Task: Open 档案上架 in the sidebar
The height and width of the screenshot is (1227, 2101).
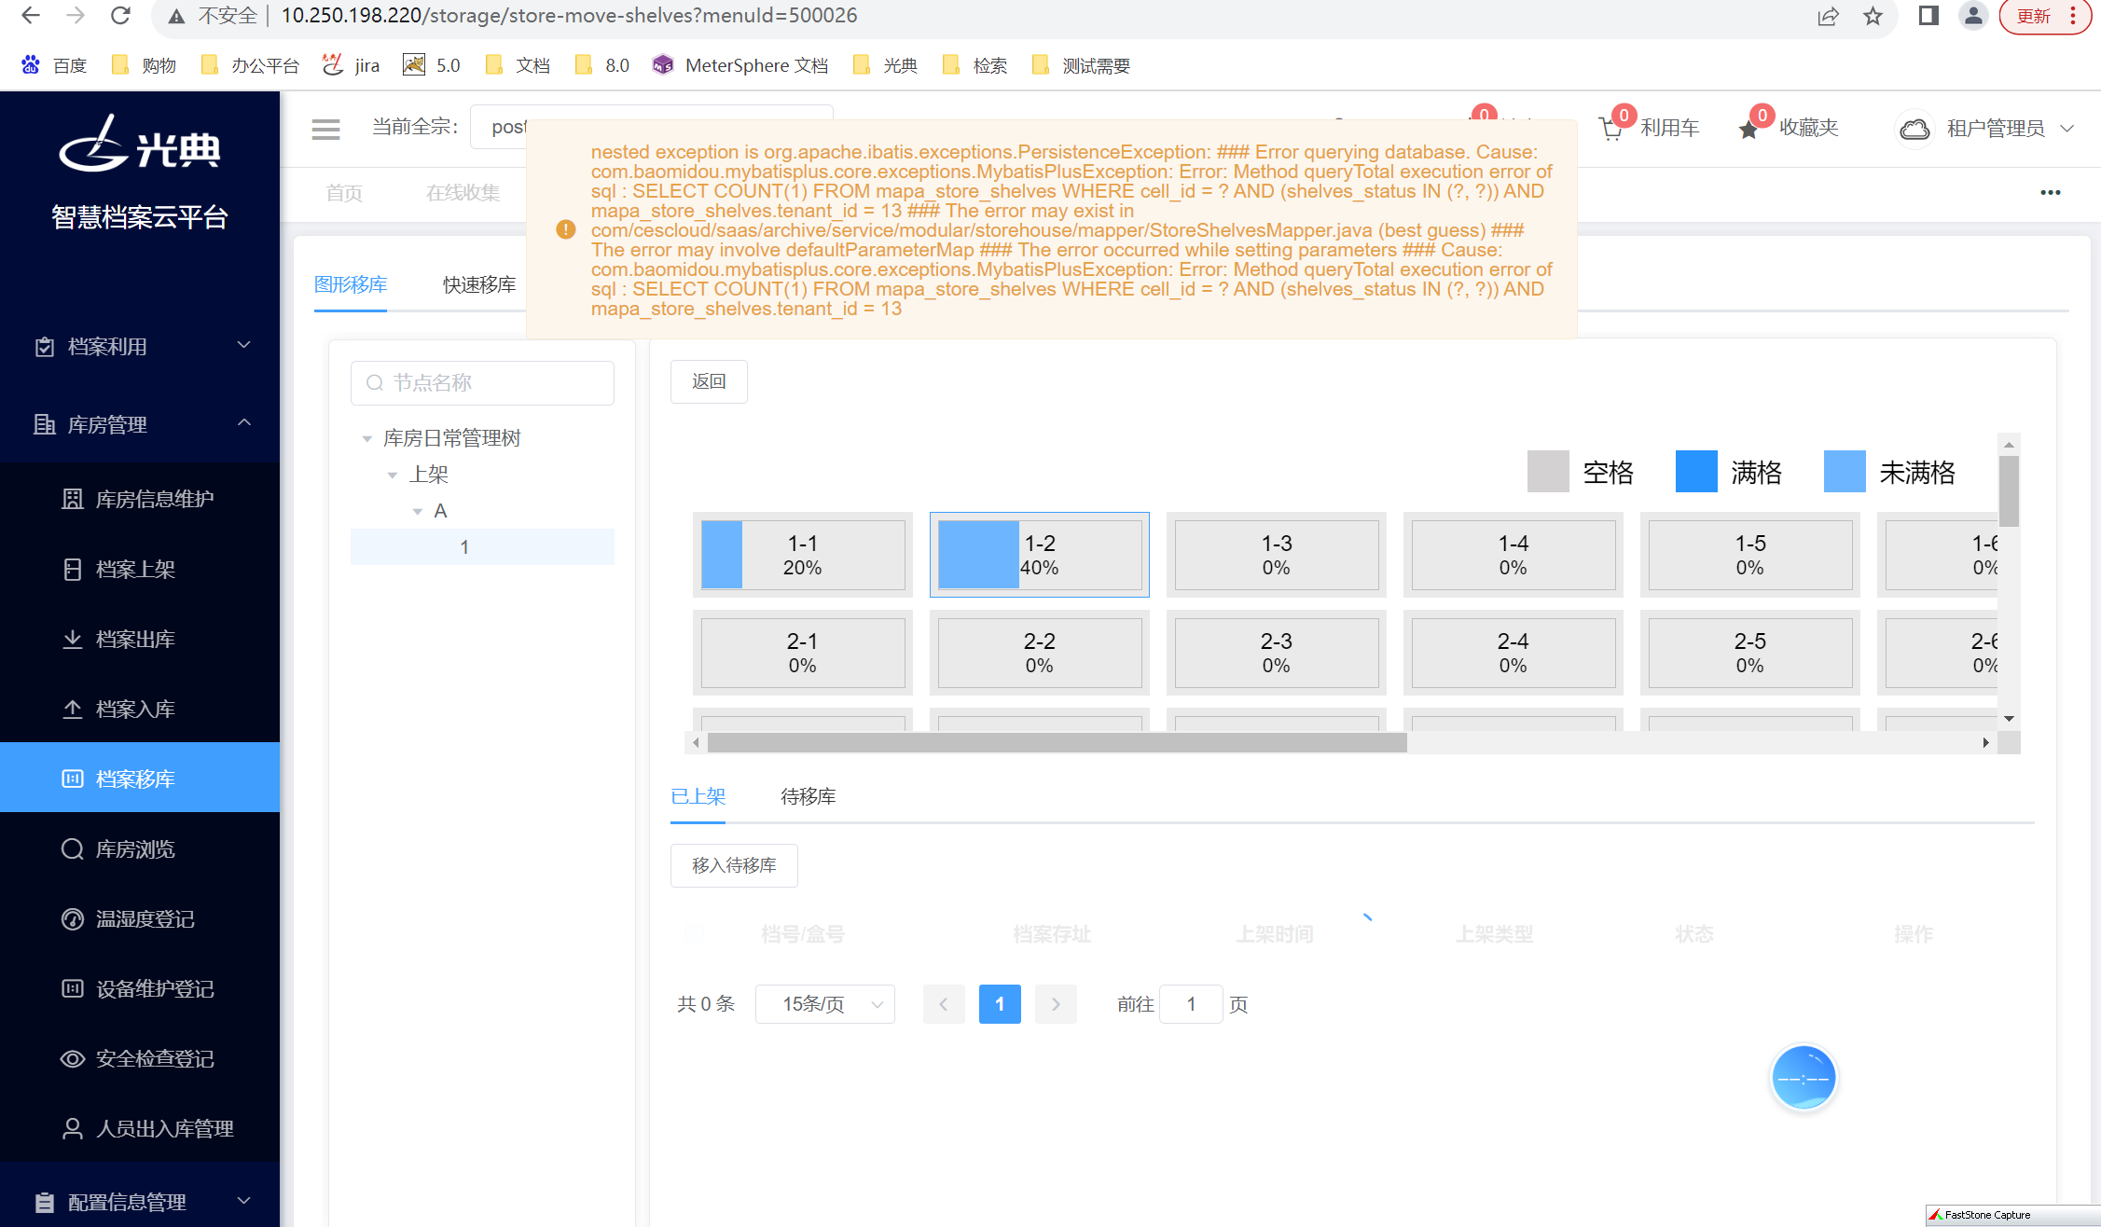Action: 140,569
